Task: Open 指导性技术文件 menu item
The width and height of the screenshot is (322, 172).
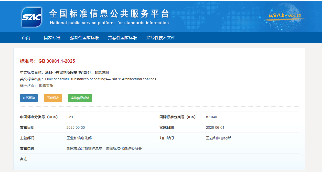Action: click(x=161, y=38)
